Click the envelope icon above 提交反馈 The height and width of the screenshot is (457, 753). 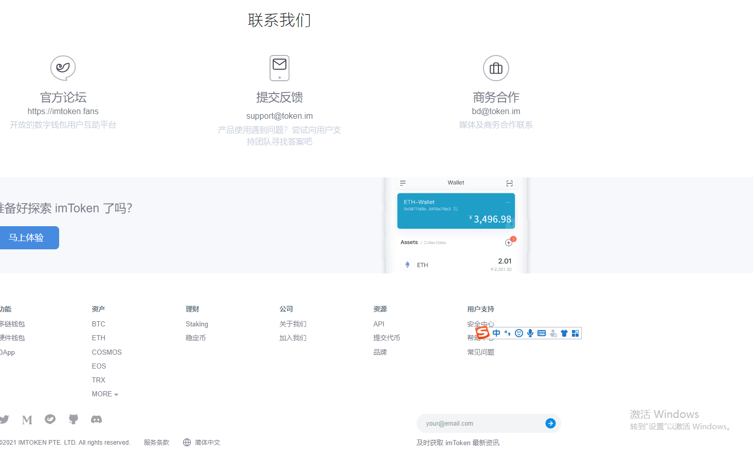(279, 68)
